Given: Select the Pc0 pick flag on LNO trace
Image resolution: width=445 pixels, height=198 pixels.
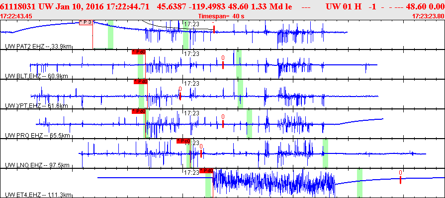Looking at the screenshot, I should point(183,141).
